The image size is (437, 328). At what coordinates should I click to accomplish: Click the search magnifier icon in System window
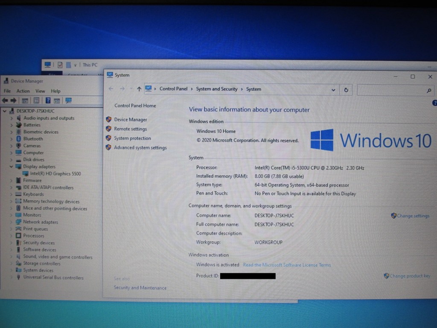tap(429, 91)
